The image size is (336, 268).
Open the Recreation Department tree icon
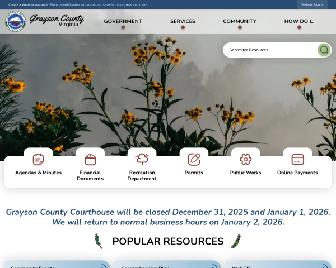coord(142,159)
